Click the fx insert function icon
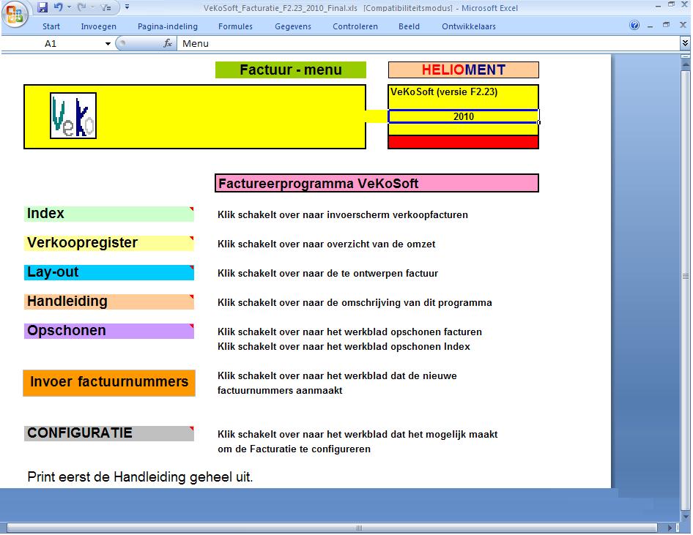 pos(168,44)
